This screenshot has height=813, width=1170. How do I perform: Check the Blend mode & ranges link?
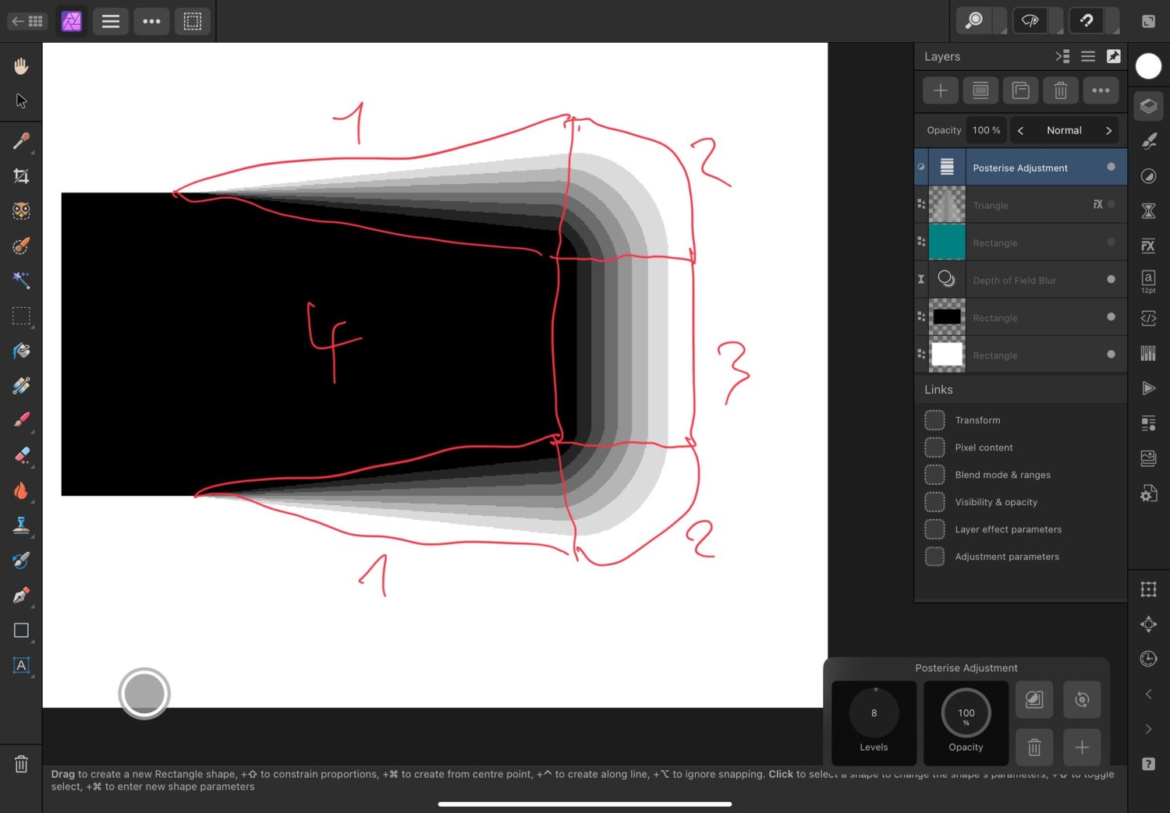pos(934,474)
